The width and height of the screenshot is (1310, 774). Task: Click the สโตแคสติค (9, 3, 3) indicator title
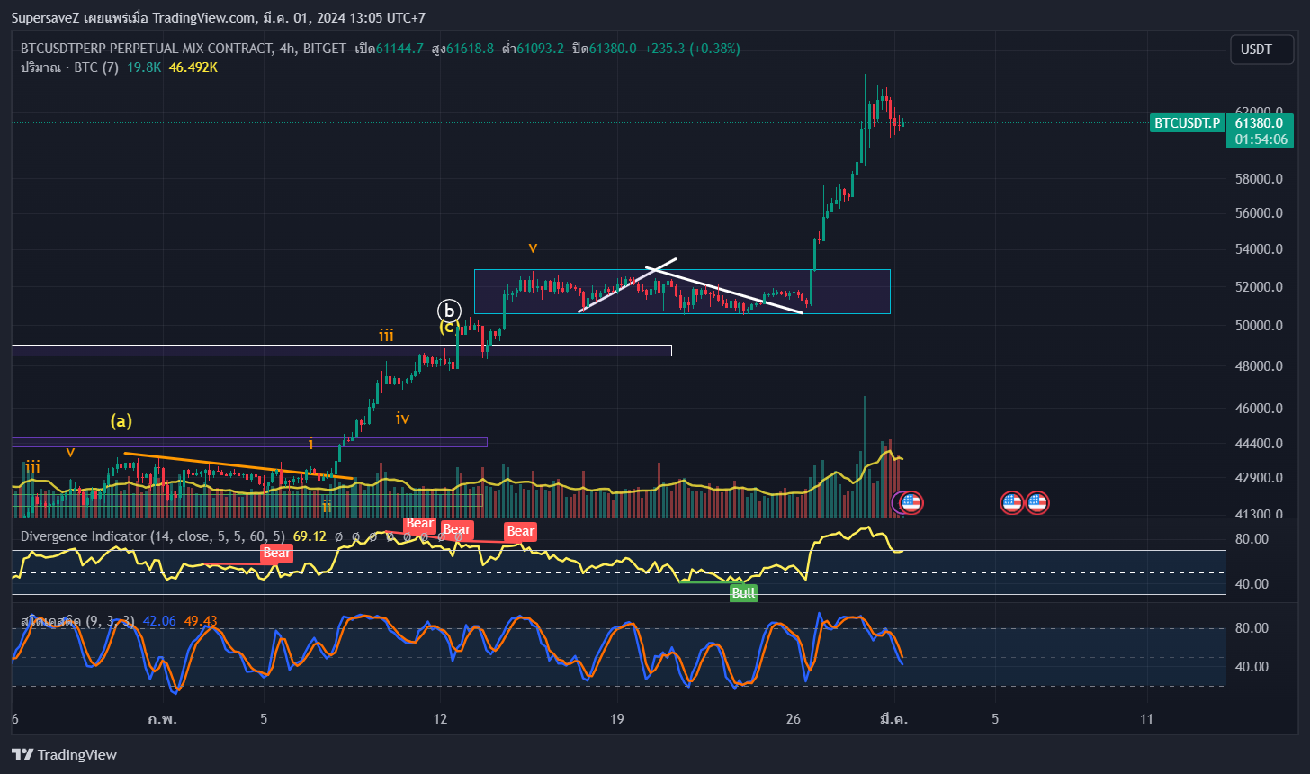[x=77, y=621]
